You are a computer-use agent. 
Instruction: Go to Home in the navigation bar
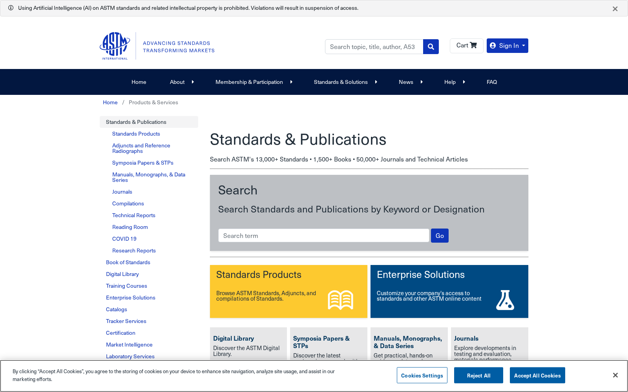pos(139,82)
